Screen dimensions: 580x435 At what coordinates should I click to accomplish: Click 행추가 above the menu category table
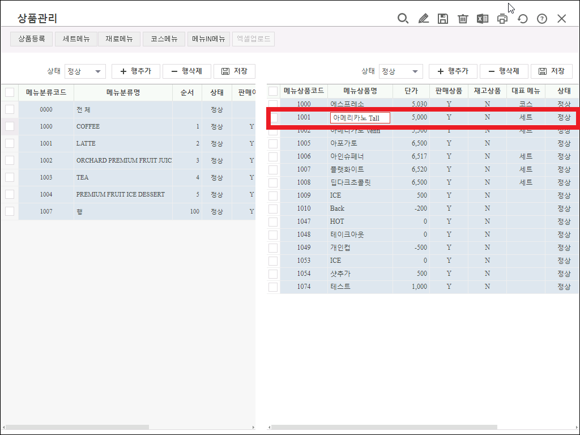(x=136, y=71)
